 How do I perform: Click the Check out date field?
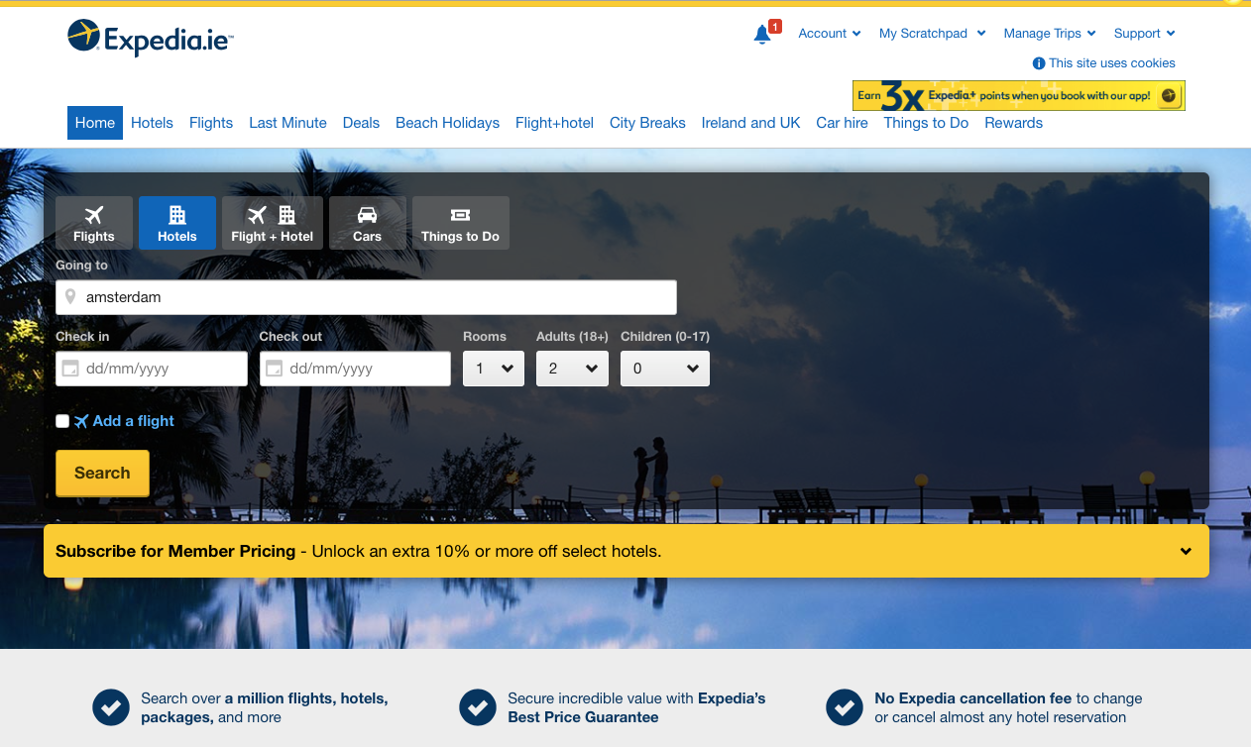pos(355,369)
